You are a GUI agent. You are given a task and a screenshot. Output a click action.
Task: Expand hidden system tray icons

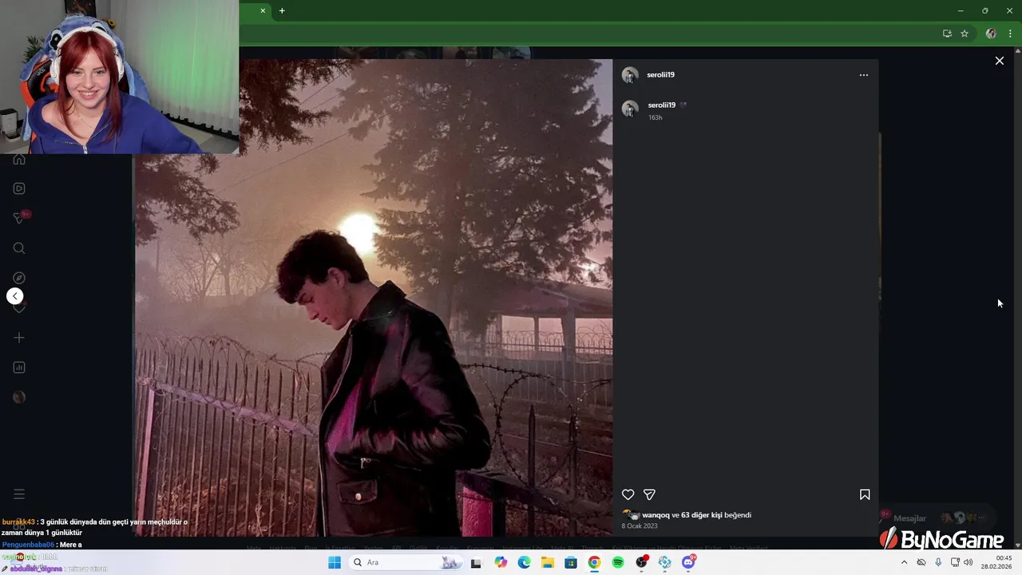[x=904, y=562]
